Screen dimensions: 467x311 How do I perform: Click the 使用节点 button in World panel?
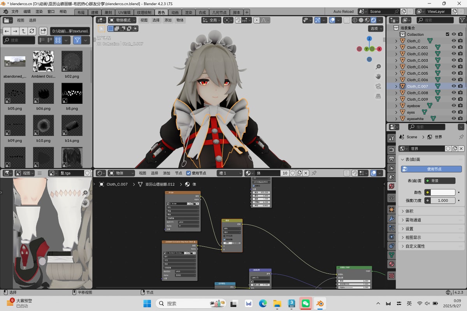coord(432,169)
